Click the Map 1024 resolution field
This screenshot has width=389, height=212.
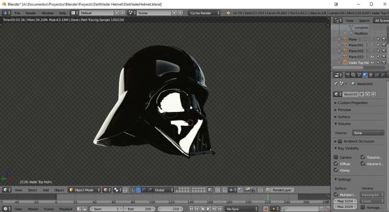345,201
